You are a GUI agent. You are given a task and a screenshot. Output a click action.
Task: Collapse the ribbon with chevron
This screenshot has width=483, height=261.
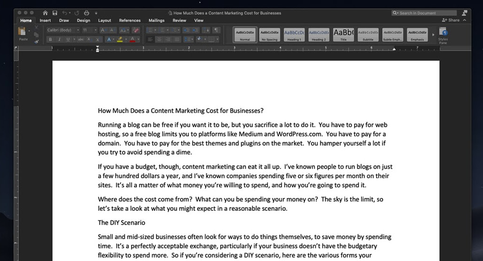pos(465,20)
